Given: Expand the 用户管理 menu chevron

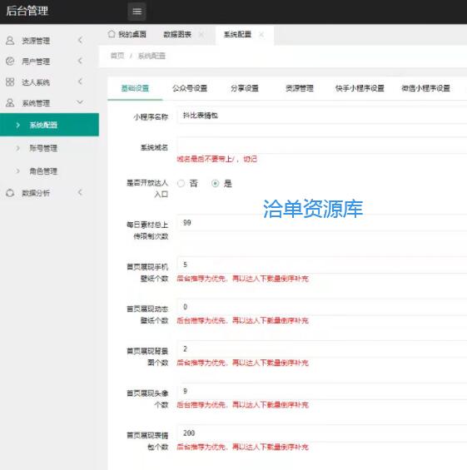Looking at the screenshot, I should pos(80,61).
